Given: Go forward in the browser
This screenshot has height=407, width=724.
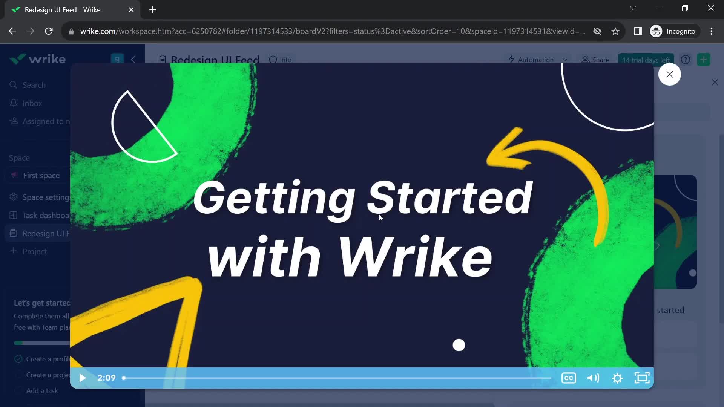Looking at the screenshot, I should pos(31,31).
